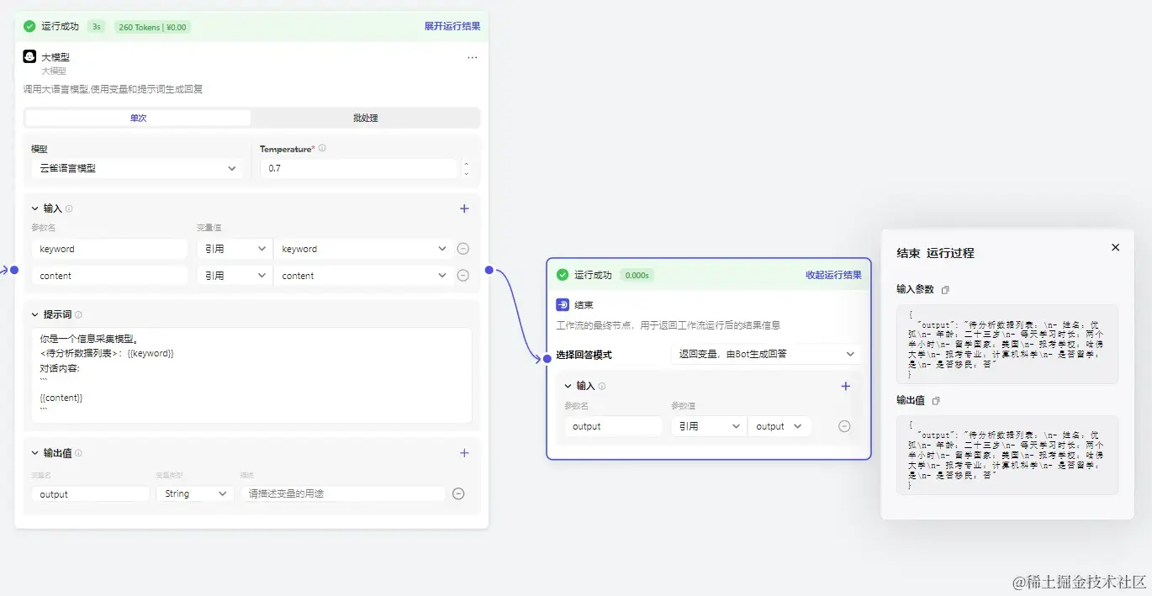Click into the prompt text area

pos(251,376)
